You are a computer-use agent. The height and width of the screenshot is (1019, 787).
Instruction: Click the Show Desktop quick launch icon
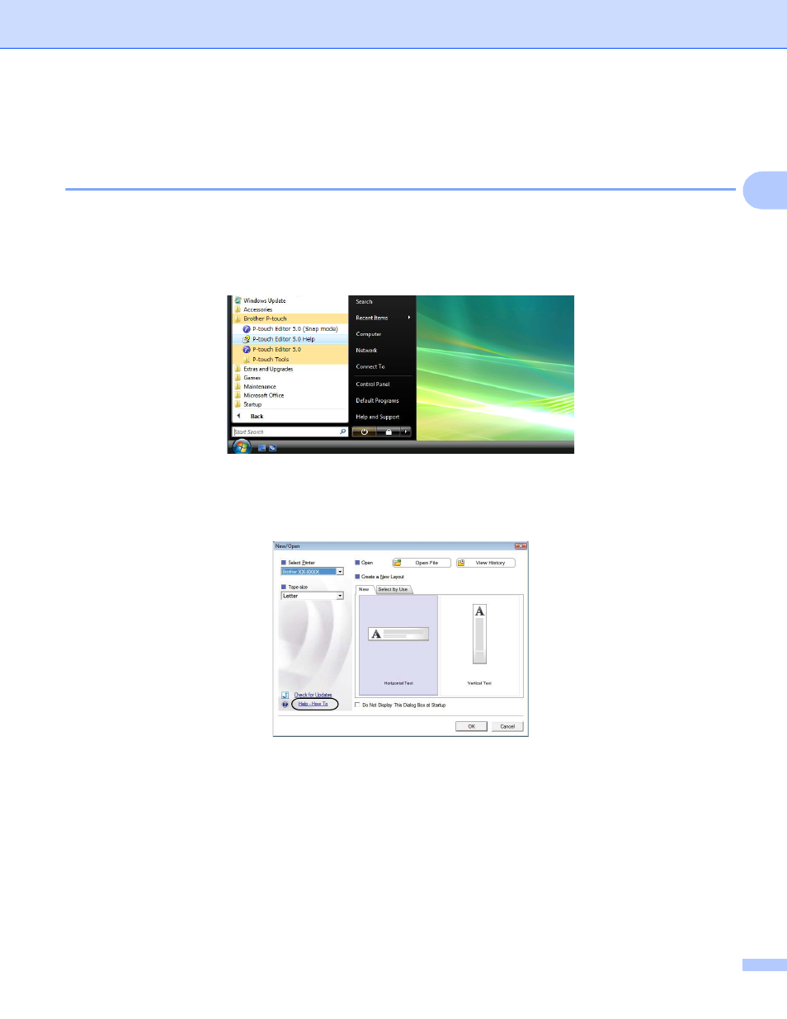pyautogui.click(x=262, y=448)
